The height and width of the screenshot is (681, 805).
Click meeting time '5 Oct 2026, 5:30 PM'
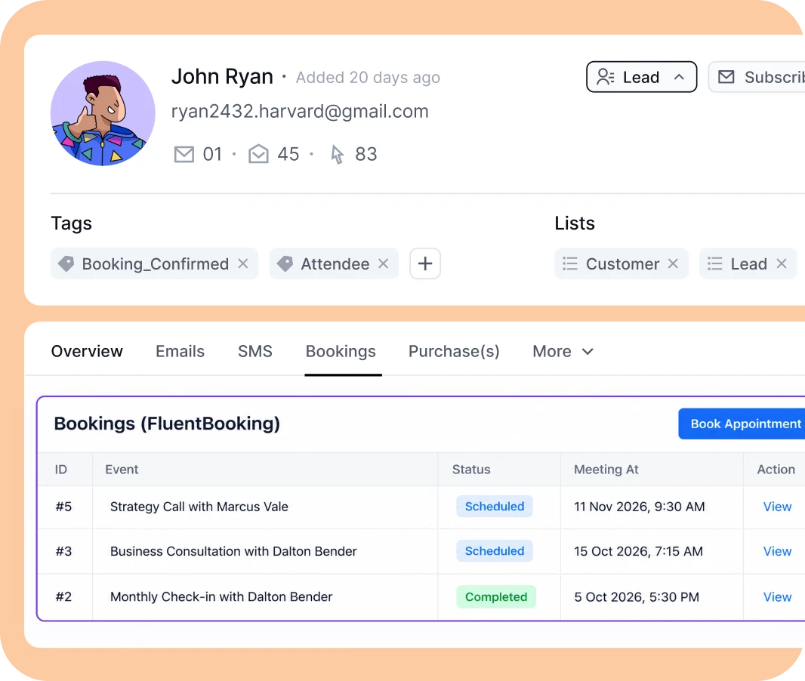[637, 597]
